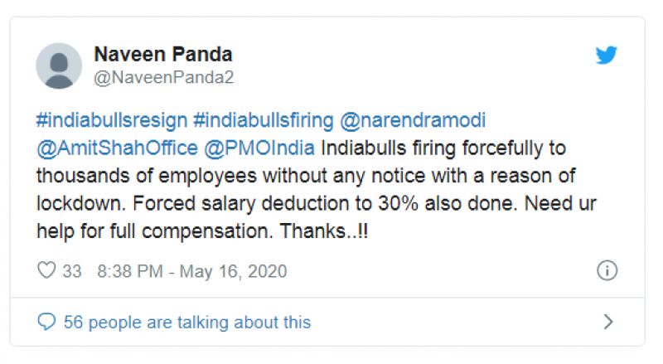Viewport: 663px width, 364px height.
Task: Open the @NaveenPanda2 handle
Action: [x=163, y=77]
